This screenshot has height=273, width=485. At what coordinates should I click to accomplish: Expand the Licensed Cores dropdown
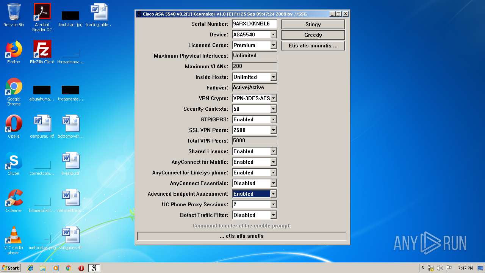[x=274, y=45]
